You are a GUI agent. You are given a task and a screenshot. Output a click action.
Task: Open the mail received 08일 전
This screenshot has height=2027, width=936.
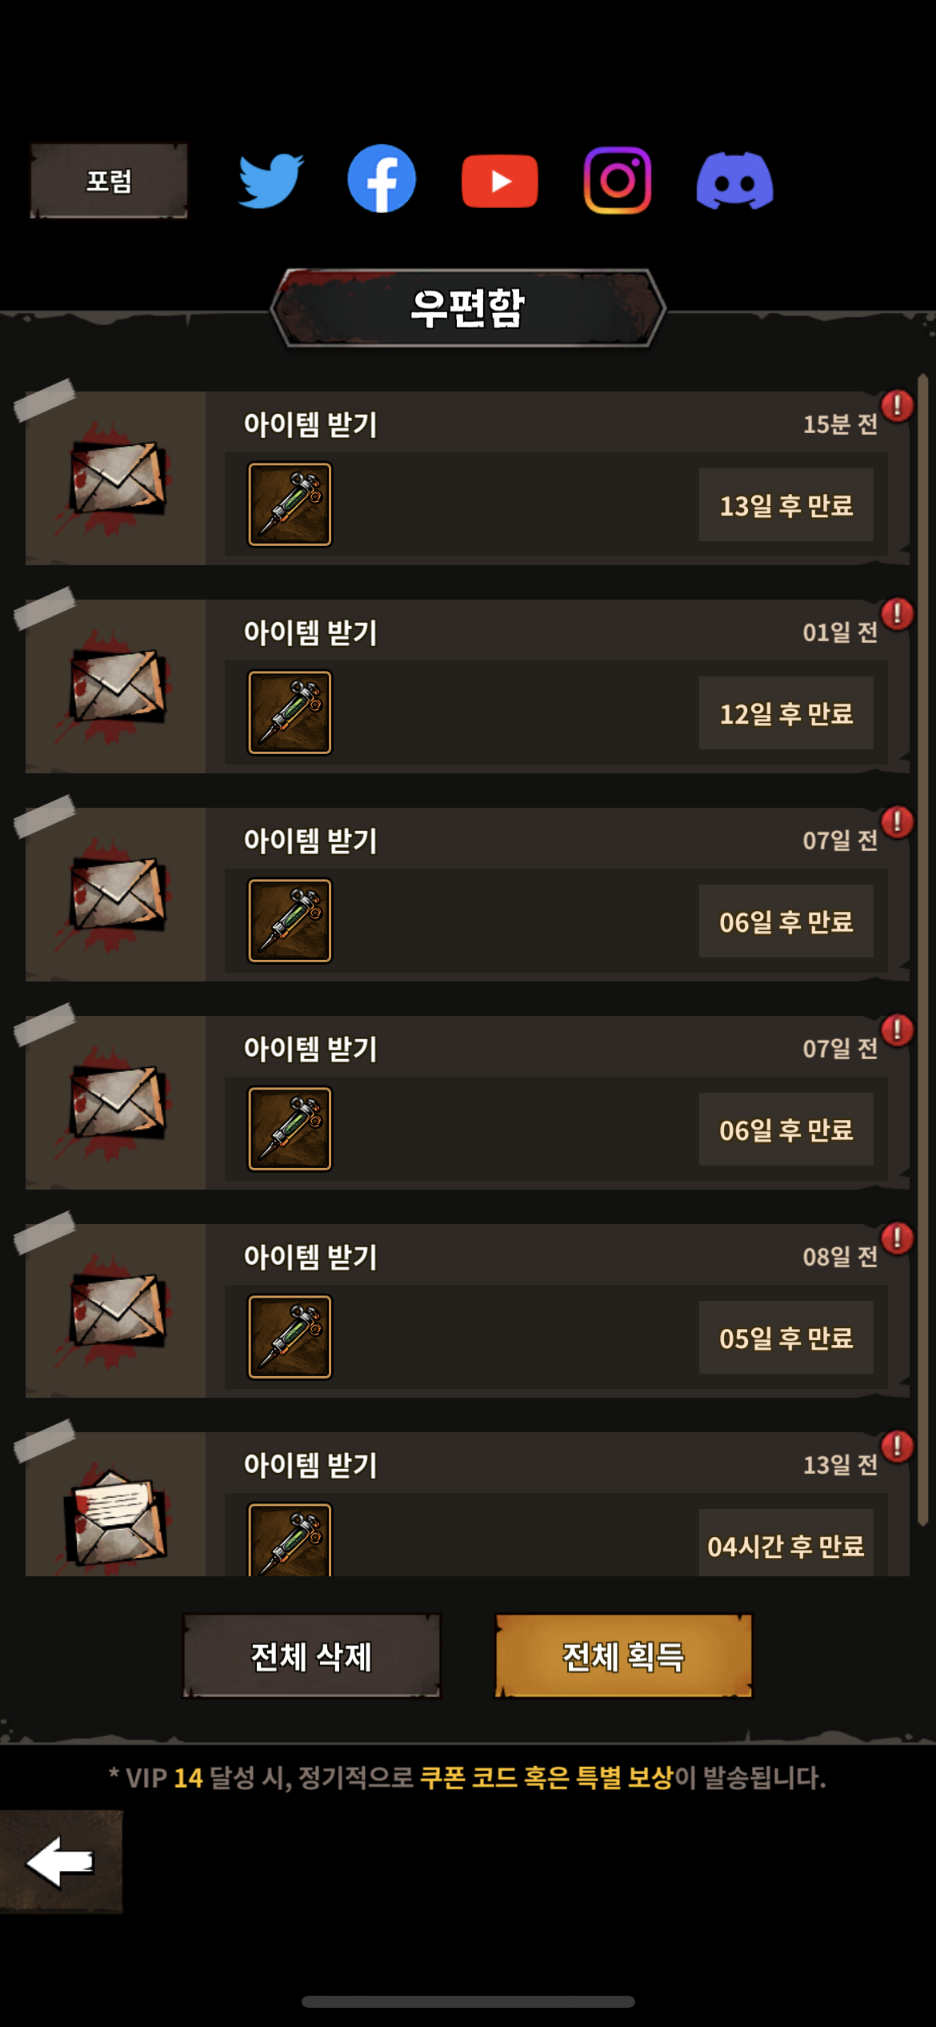(x=467, y=1311)
